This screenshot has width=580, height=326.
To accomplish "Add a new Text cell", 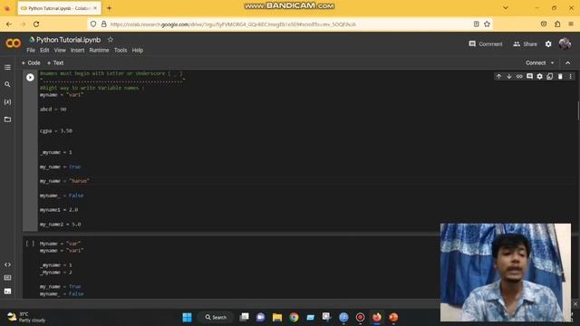I will 55,62.
